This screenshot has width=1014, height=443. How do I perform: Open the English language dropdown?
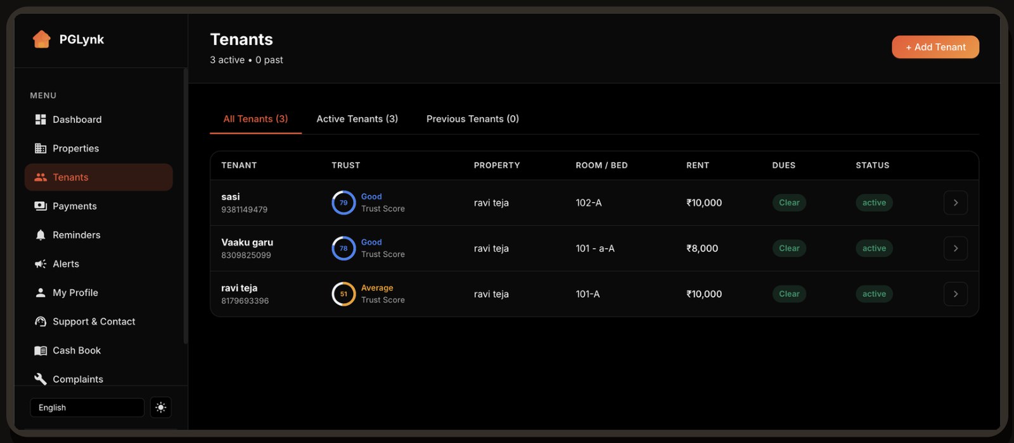(x=87, y=408)
